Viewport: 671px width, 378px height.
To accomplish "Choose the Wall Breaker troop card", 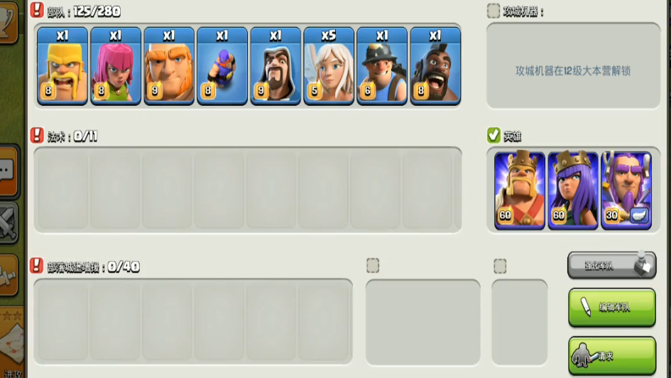I will click(x=222, y=66).
